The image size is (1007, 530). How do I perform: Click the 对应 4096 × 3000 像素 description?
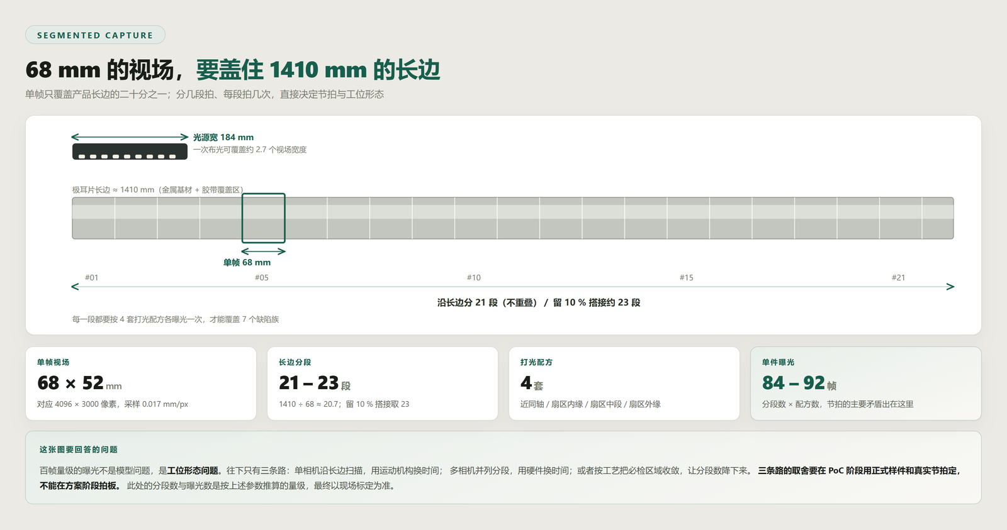point(113,404)
